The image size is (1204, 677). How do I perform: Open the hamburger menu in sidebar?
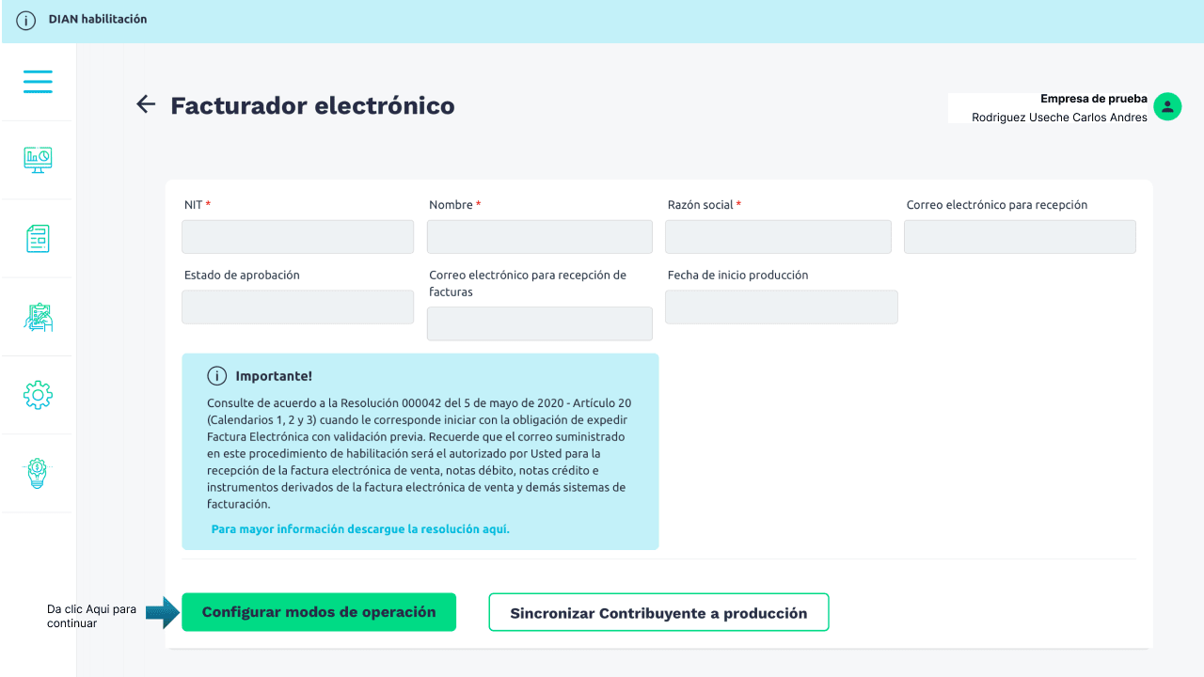pos(38,81)
